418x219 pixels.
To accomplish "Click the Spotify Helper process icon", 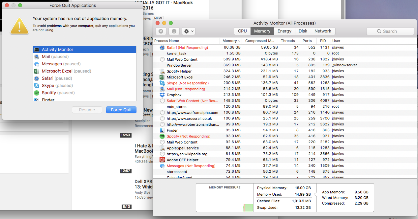I will (162, 71).
